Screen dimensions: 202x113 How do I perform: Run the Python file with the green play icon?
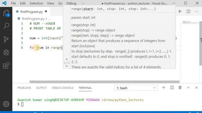[x=180, y=11]
